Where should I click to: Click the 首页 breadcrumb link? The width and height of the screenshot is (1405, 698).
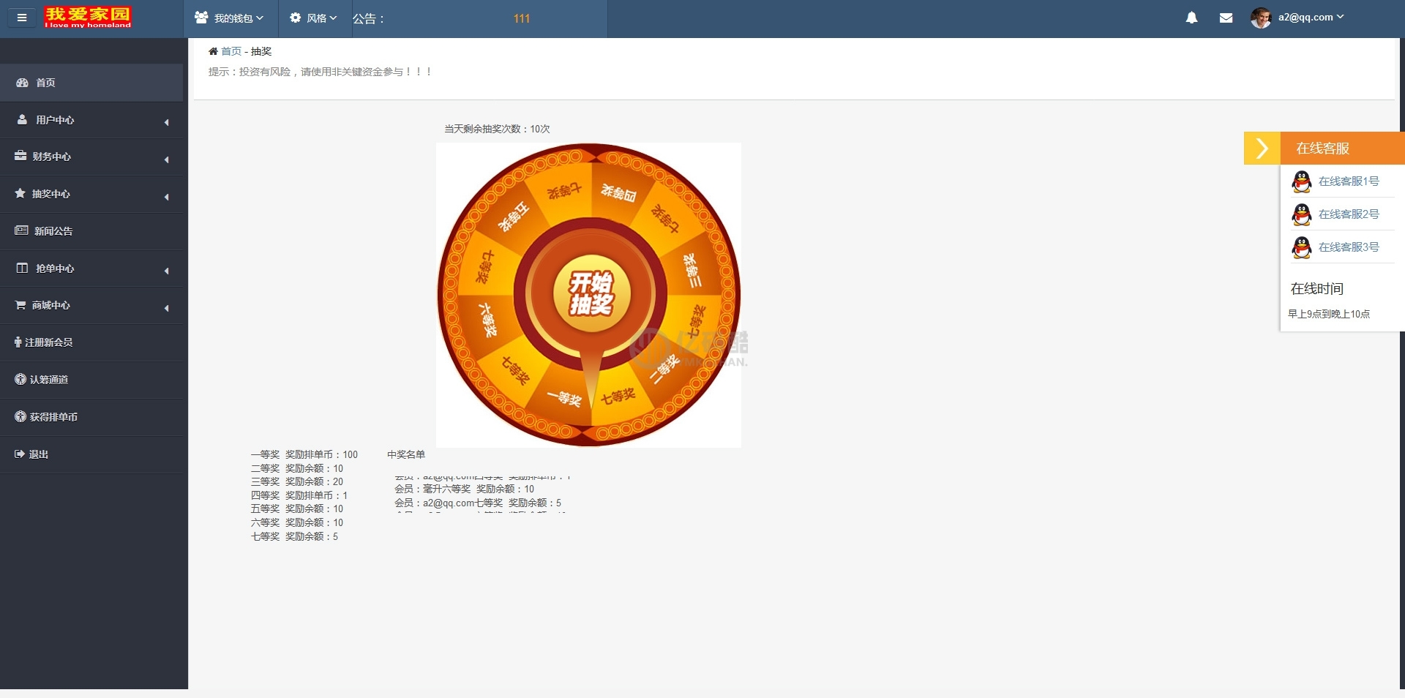coord(231,51)
